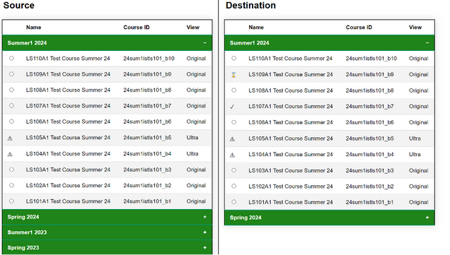This screenshot has height=255, width=450.
Task: Select LS106A1 radio button in Destination
Action: click(x=234, y=122)
